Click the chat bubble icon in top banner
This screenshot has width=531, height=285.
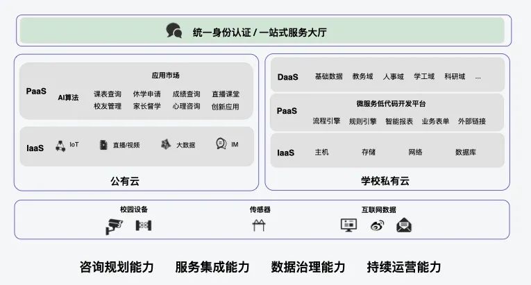174,31
